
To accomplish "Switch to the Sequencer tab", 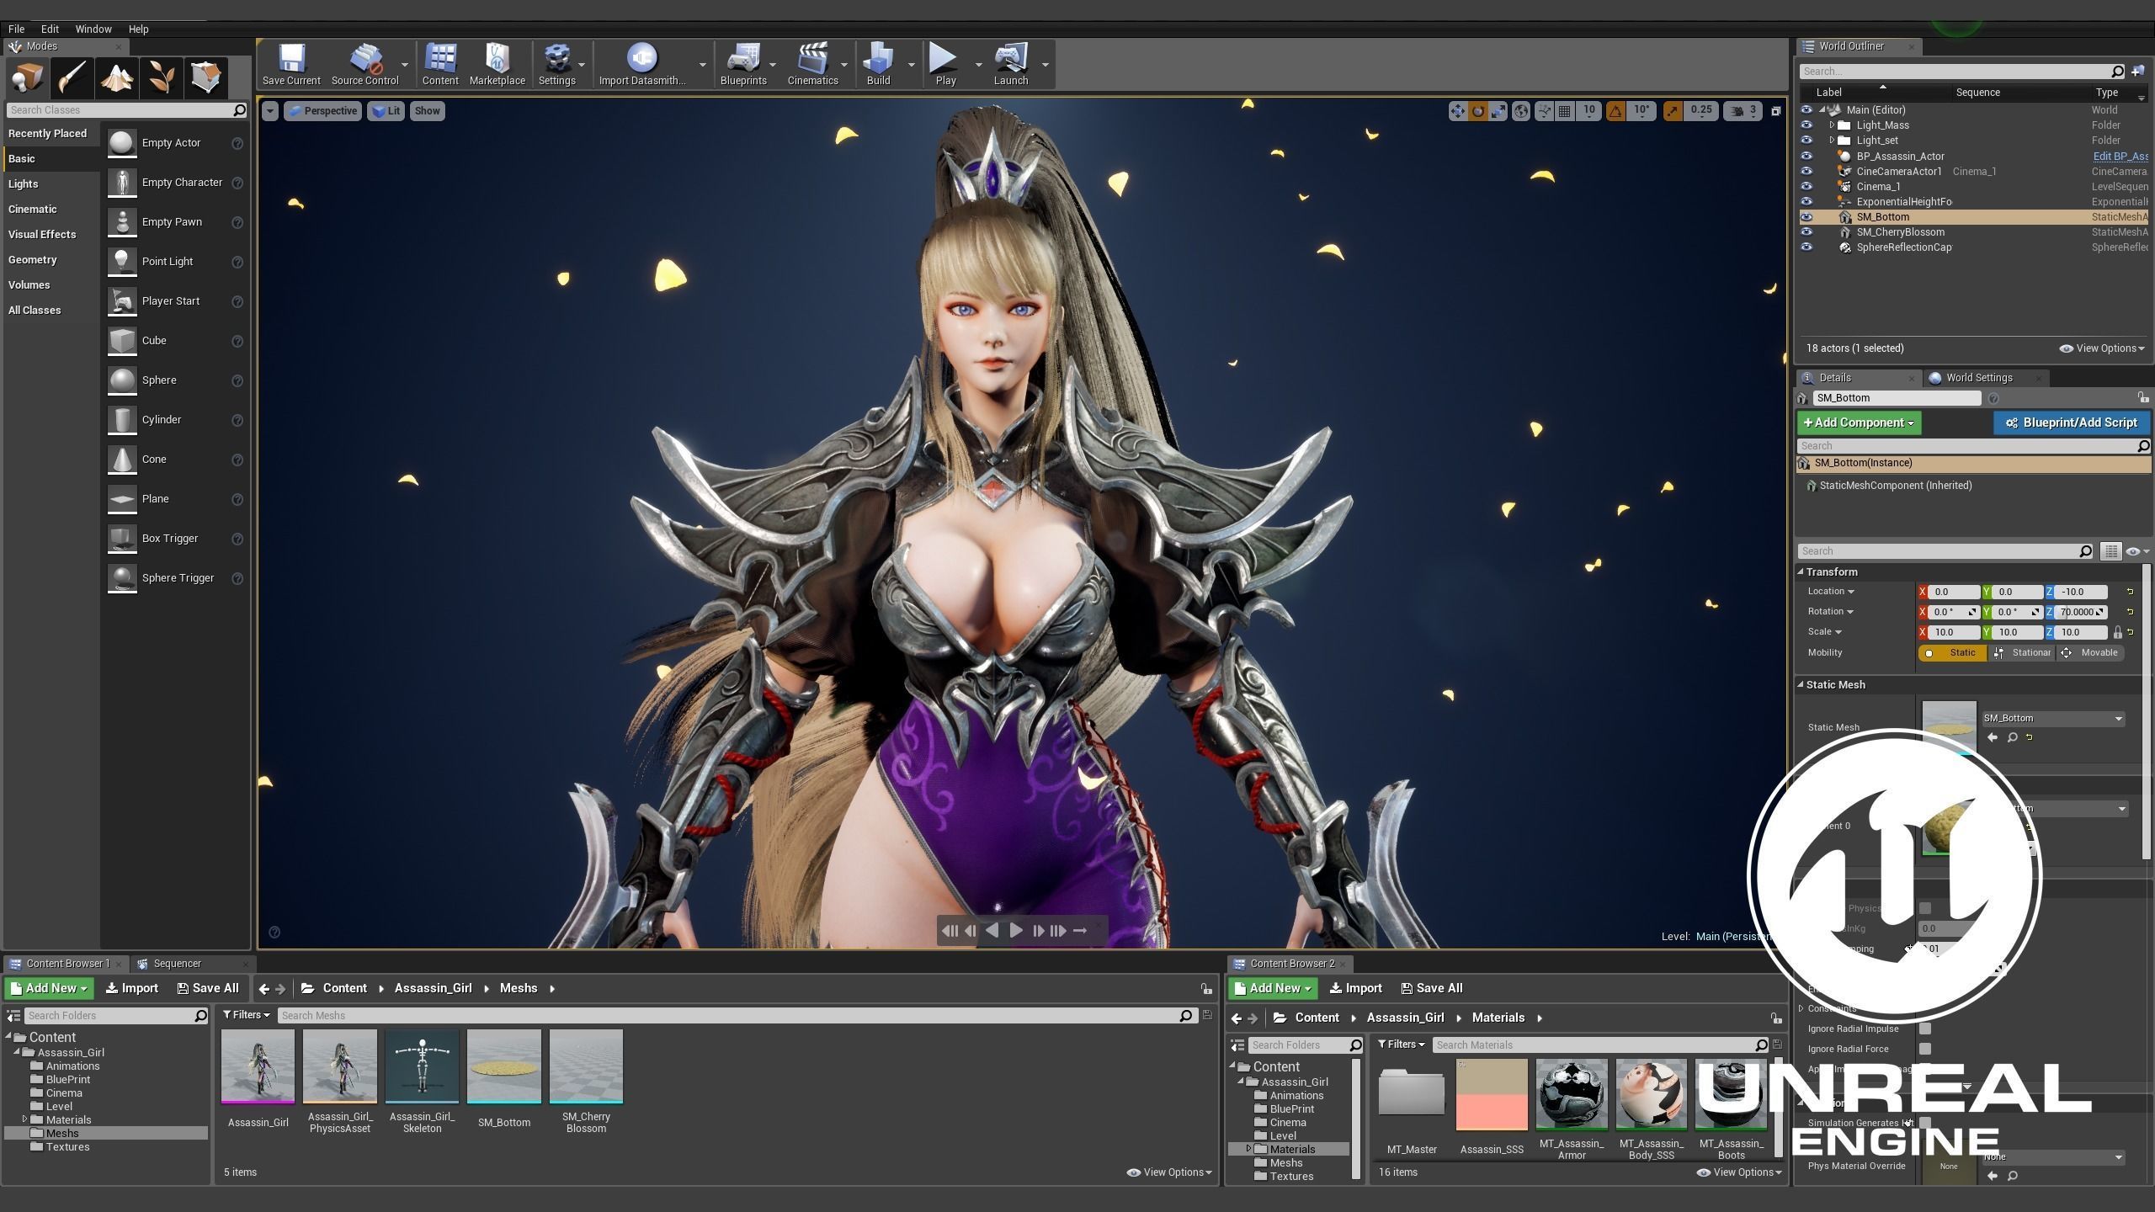I will [x=177, y=964].
